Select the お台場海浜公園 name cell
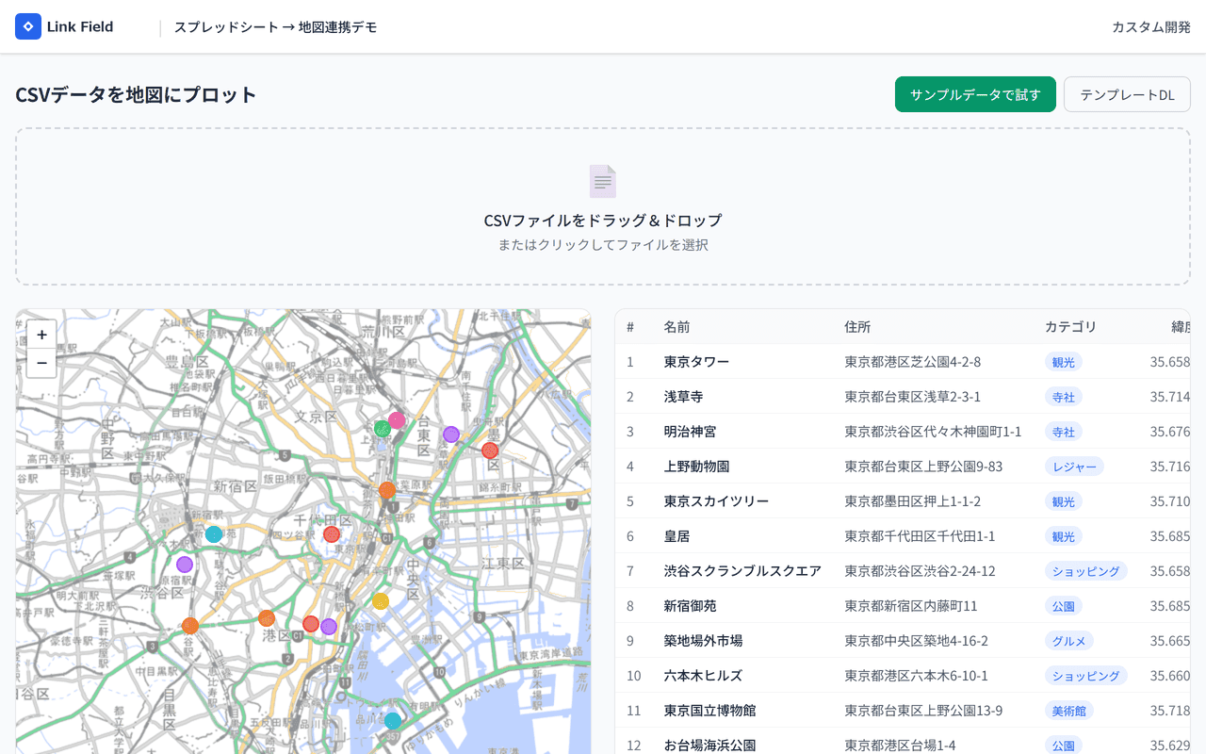The width and height of the screenshot is (1206, 754). tap(709, 746)
